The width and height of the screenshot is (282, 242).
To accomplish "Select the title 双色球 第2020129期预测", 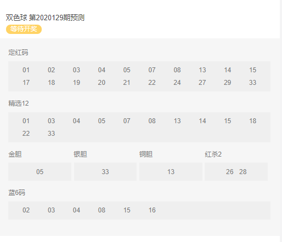I will [x=45, y=18].
